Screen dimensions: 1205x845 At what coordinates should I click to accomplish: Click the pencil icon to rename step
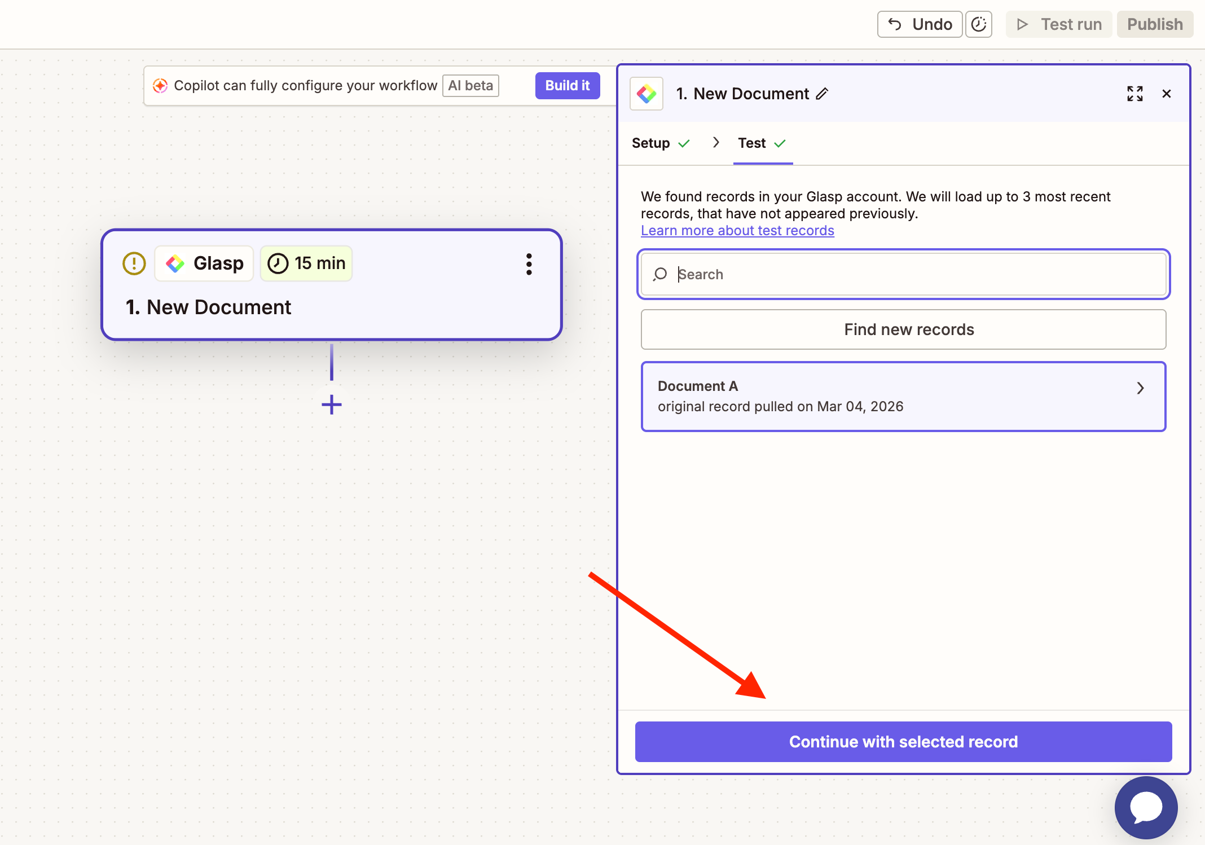tap(823, 94)
